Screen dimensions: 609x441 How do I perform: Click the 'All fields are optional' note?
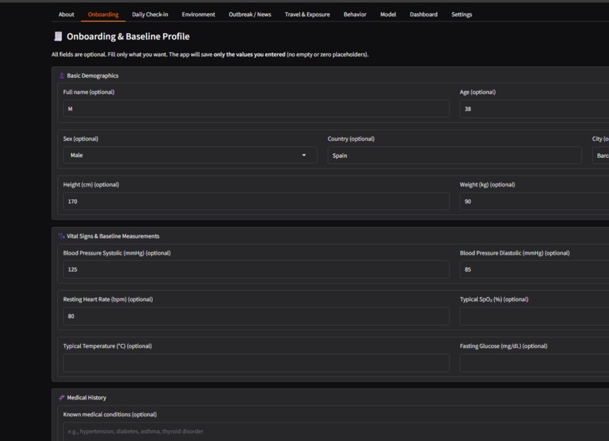(210, 55)
